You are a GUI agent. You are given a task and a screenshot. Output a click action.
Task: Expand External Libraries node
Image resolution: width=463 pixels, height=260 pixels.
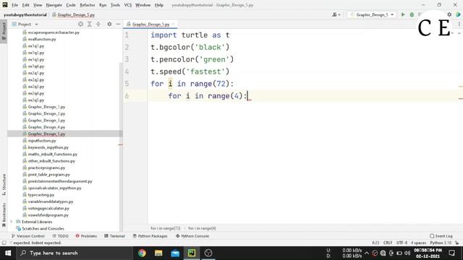12,222
